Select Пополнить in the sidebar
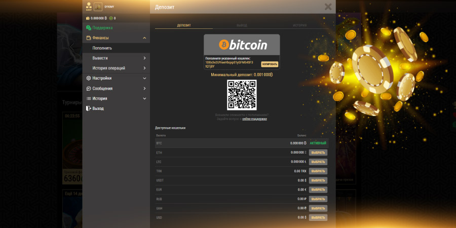The width and height of the screenshot is (456, 228). [x=102, y=48]
